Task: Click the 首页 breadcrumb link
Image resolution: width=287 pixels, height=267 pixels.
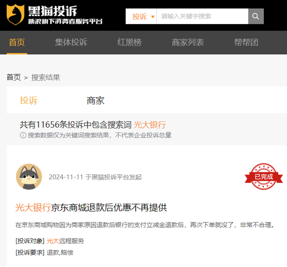Action: pos(14,77)
